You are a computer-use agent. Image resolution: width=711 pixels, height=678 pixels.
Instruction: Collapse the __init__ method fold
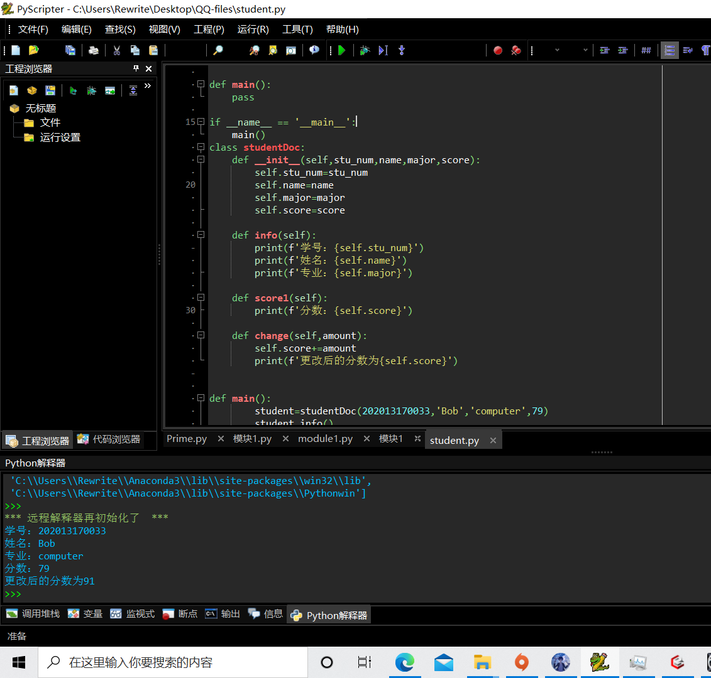click(201, 159)
